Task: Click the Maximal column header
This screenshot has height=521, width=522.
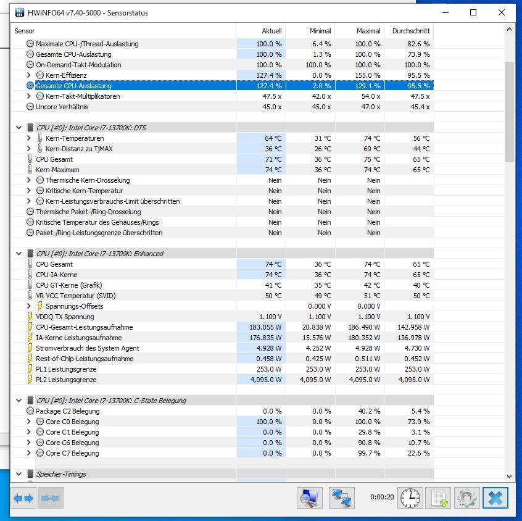Action: (360, 31)
